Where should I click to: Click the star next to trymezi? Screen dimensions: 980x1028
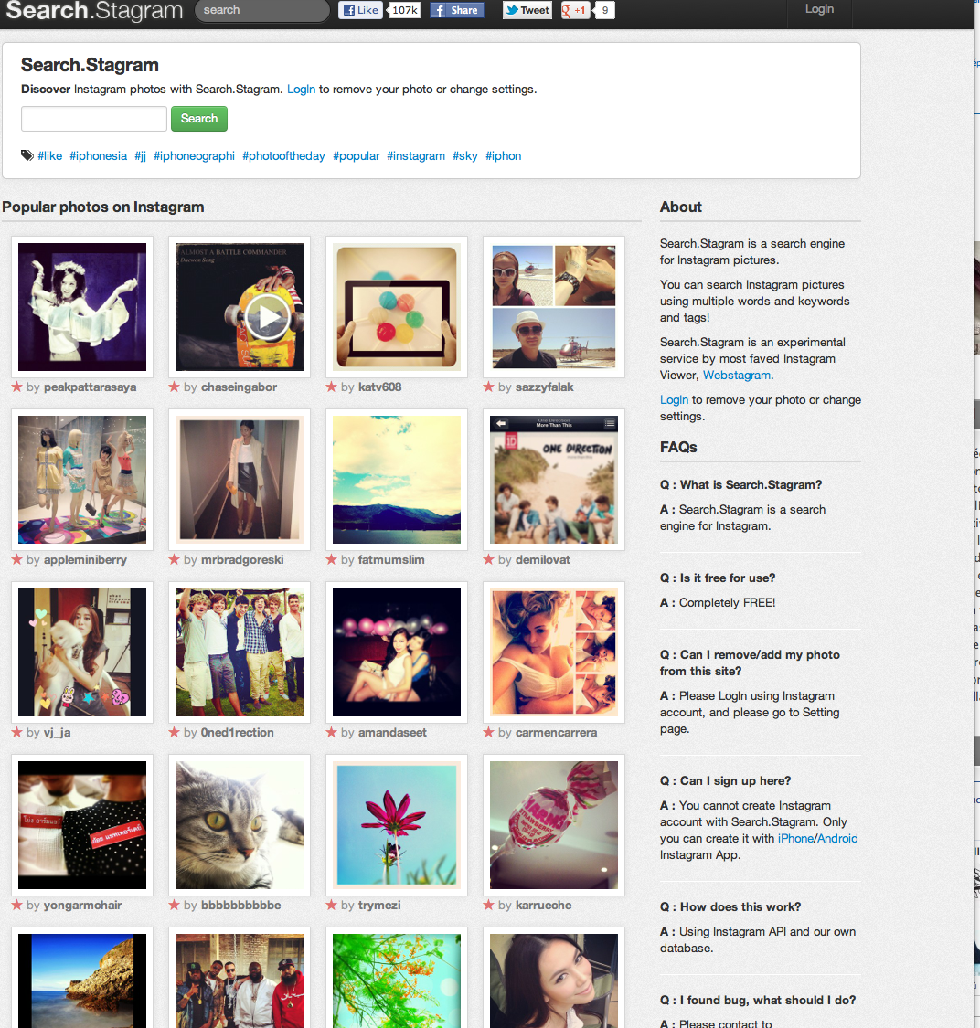click(x=331, y=905)
